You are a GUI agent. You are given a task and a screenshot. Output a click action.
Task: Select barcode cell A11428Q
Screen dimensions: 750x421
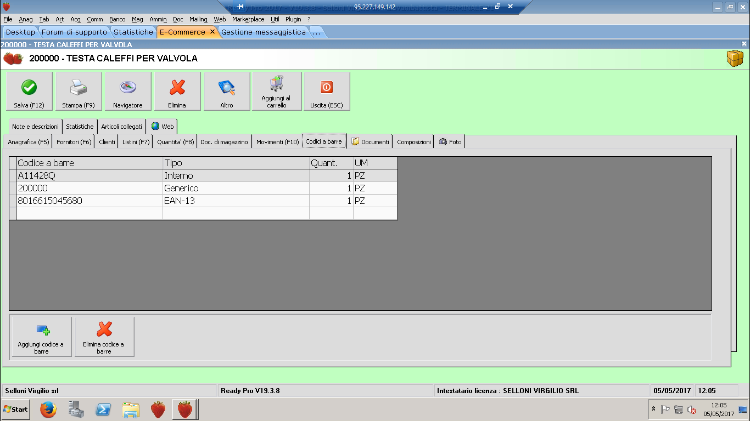pos(89,176)
